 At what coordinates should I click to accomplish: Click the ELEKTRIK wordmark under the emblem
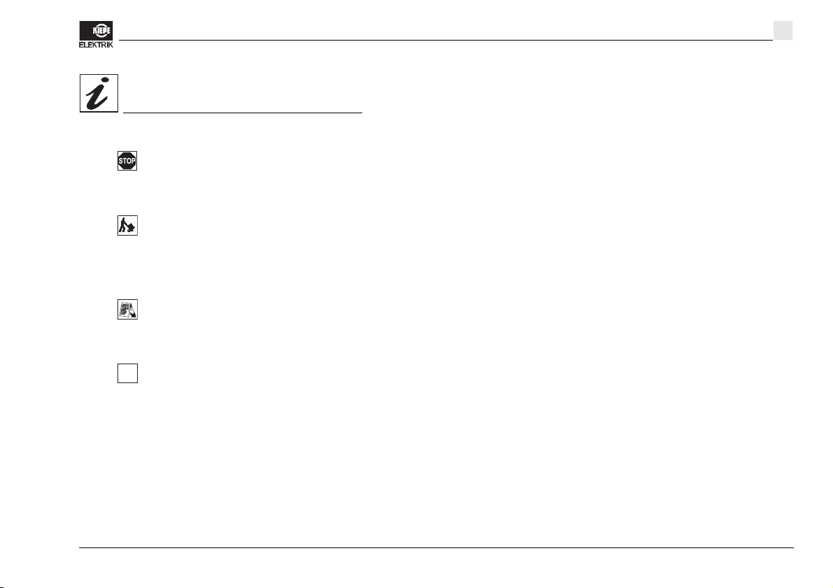(x=96, y=45)
